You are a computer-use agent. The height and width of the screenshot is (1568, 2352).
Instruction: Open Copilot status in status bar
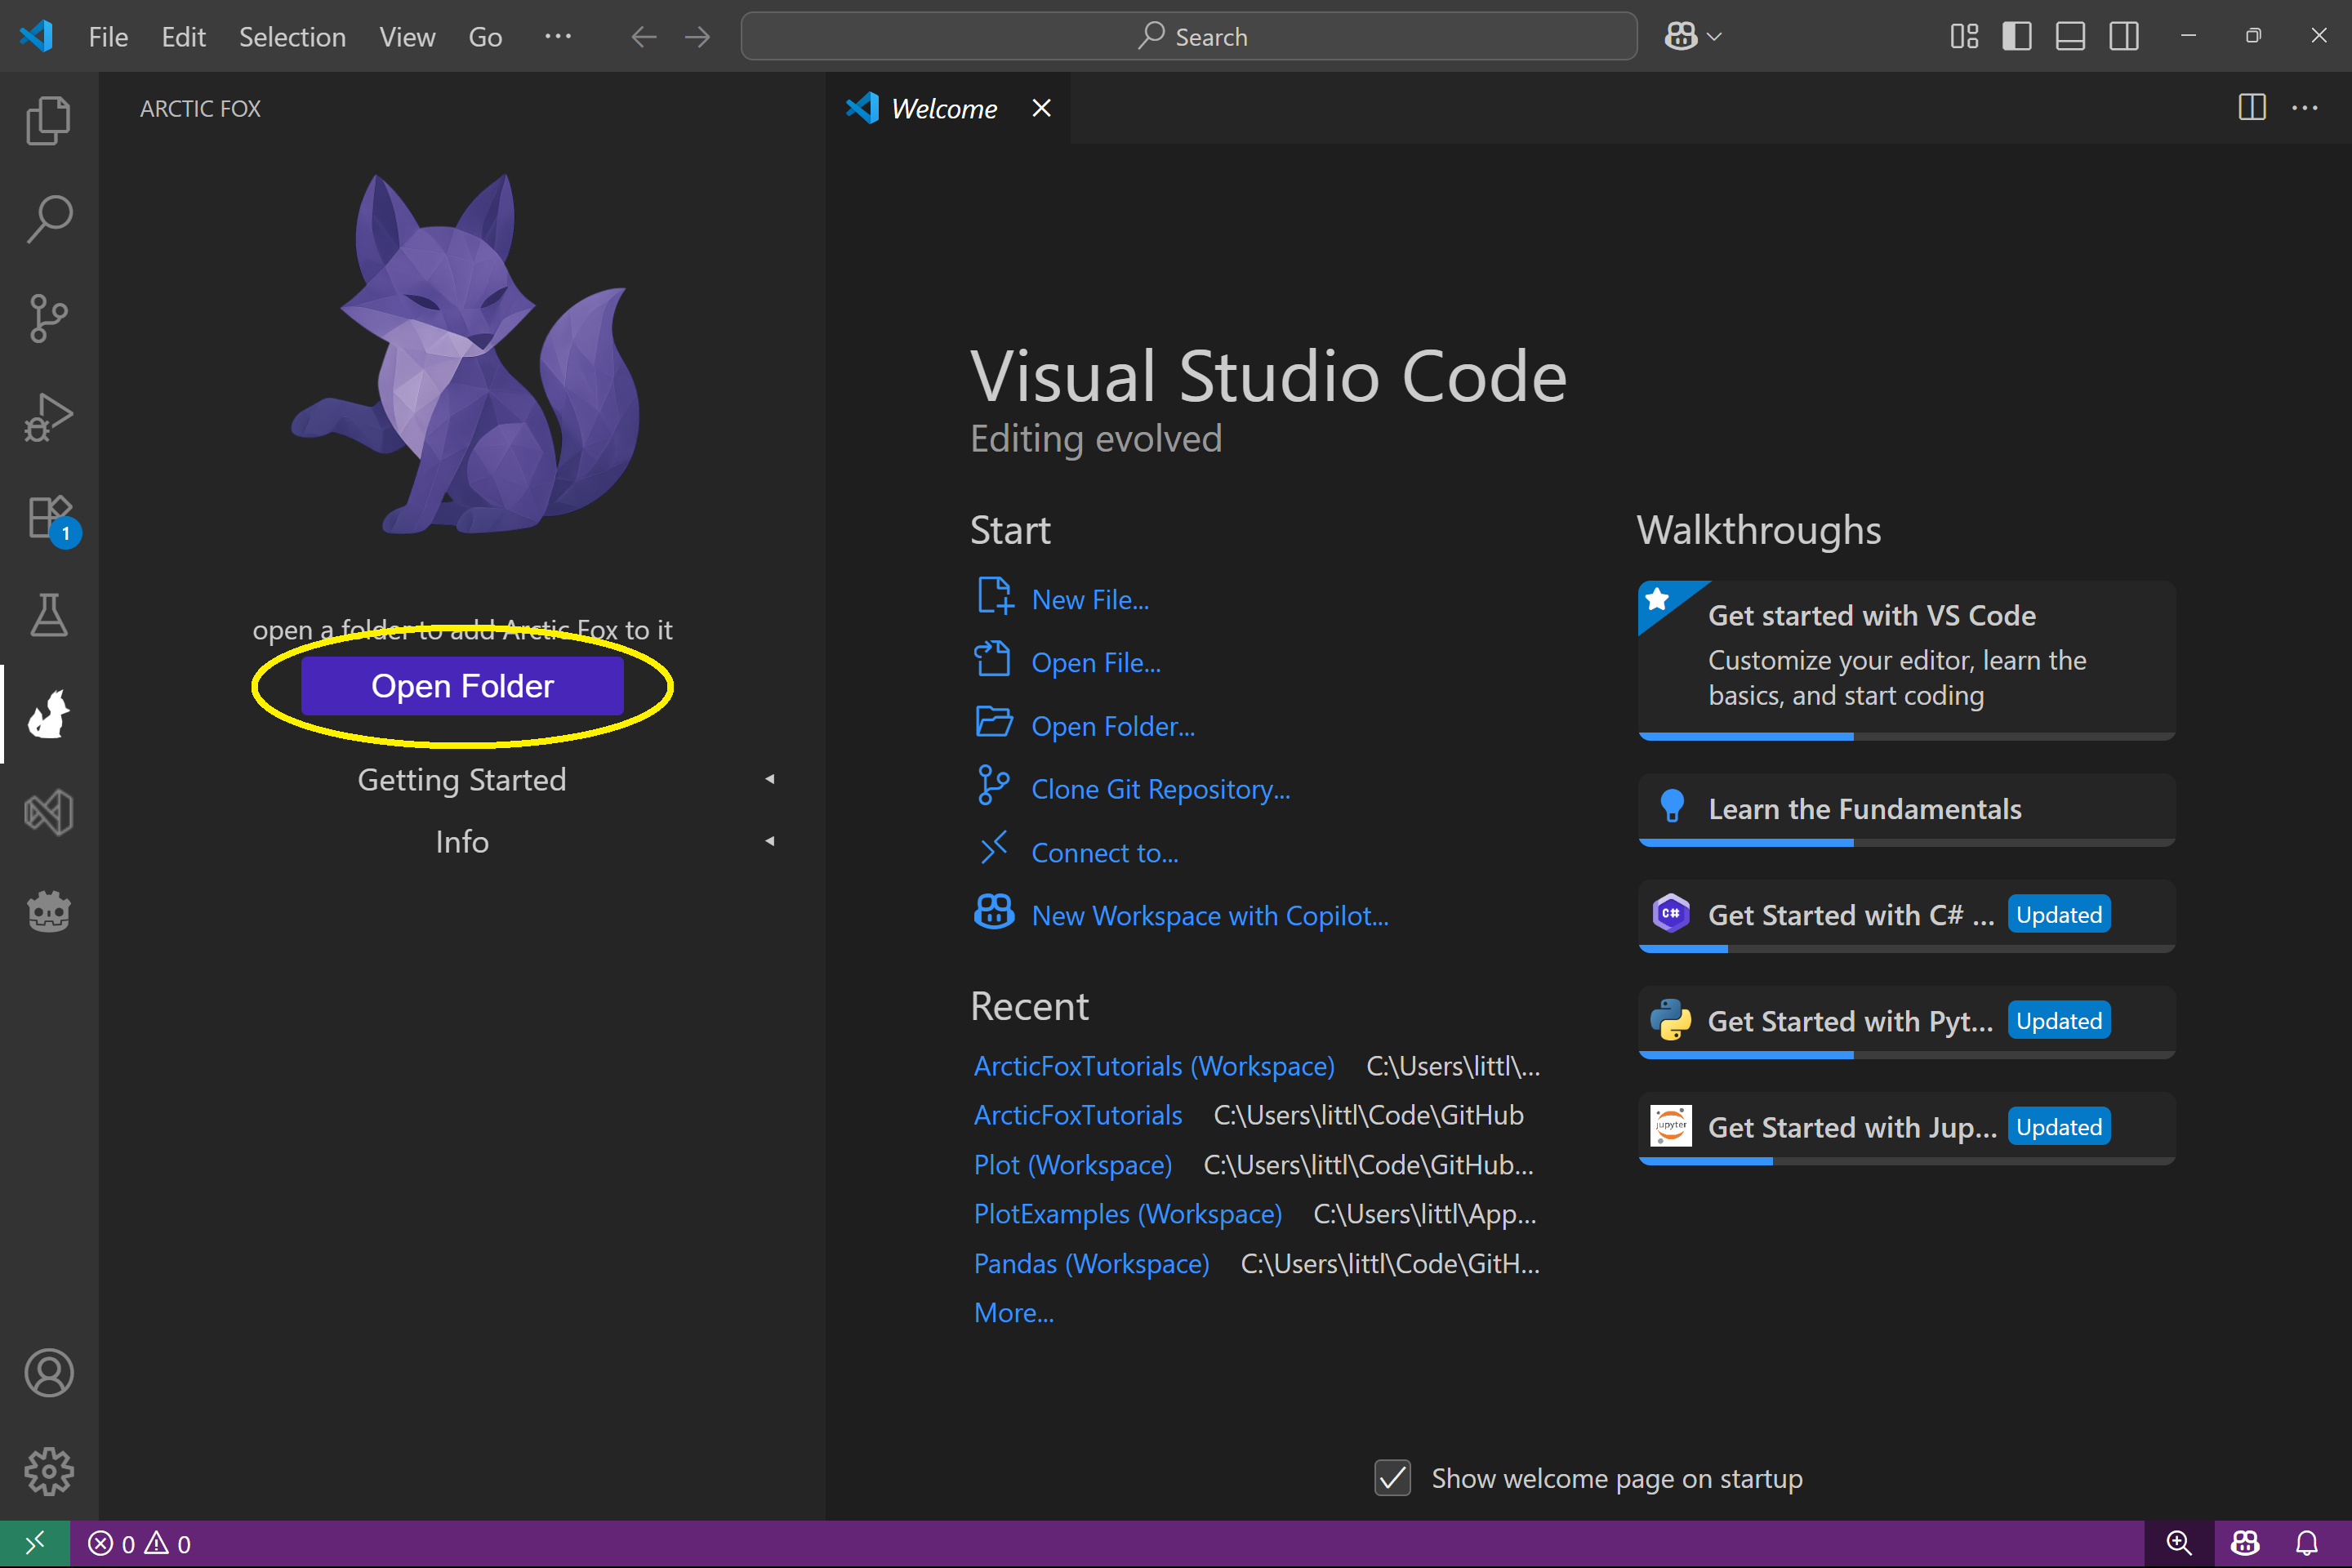point(2245,1544)
